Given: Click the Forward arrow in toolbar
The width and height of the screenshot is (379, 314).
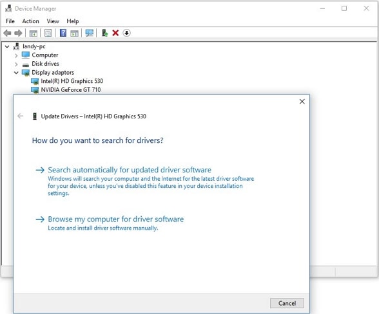Looking at the screenshot, I should pyautogui.click(x=18, y=33).
